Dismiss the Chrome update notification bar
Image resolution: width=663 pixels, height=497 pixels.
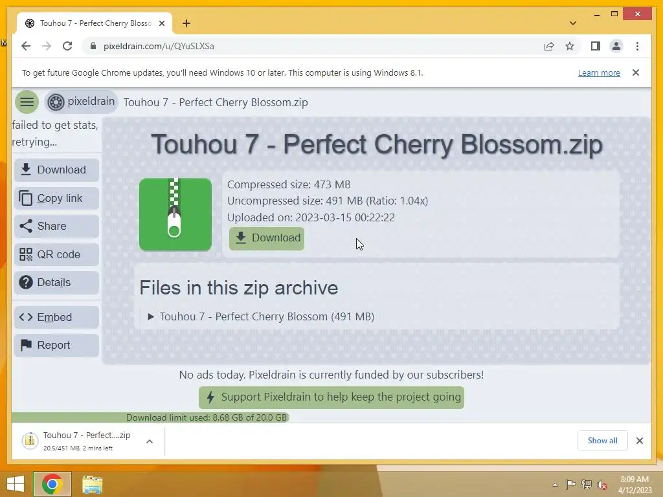point(636,72)
